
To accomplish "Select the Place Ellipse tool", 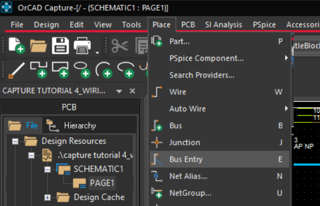I will click(x=82, y=70).
